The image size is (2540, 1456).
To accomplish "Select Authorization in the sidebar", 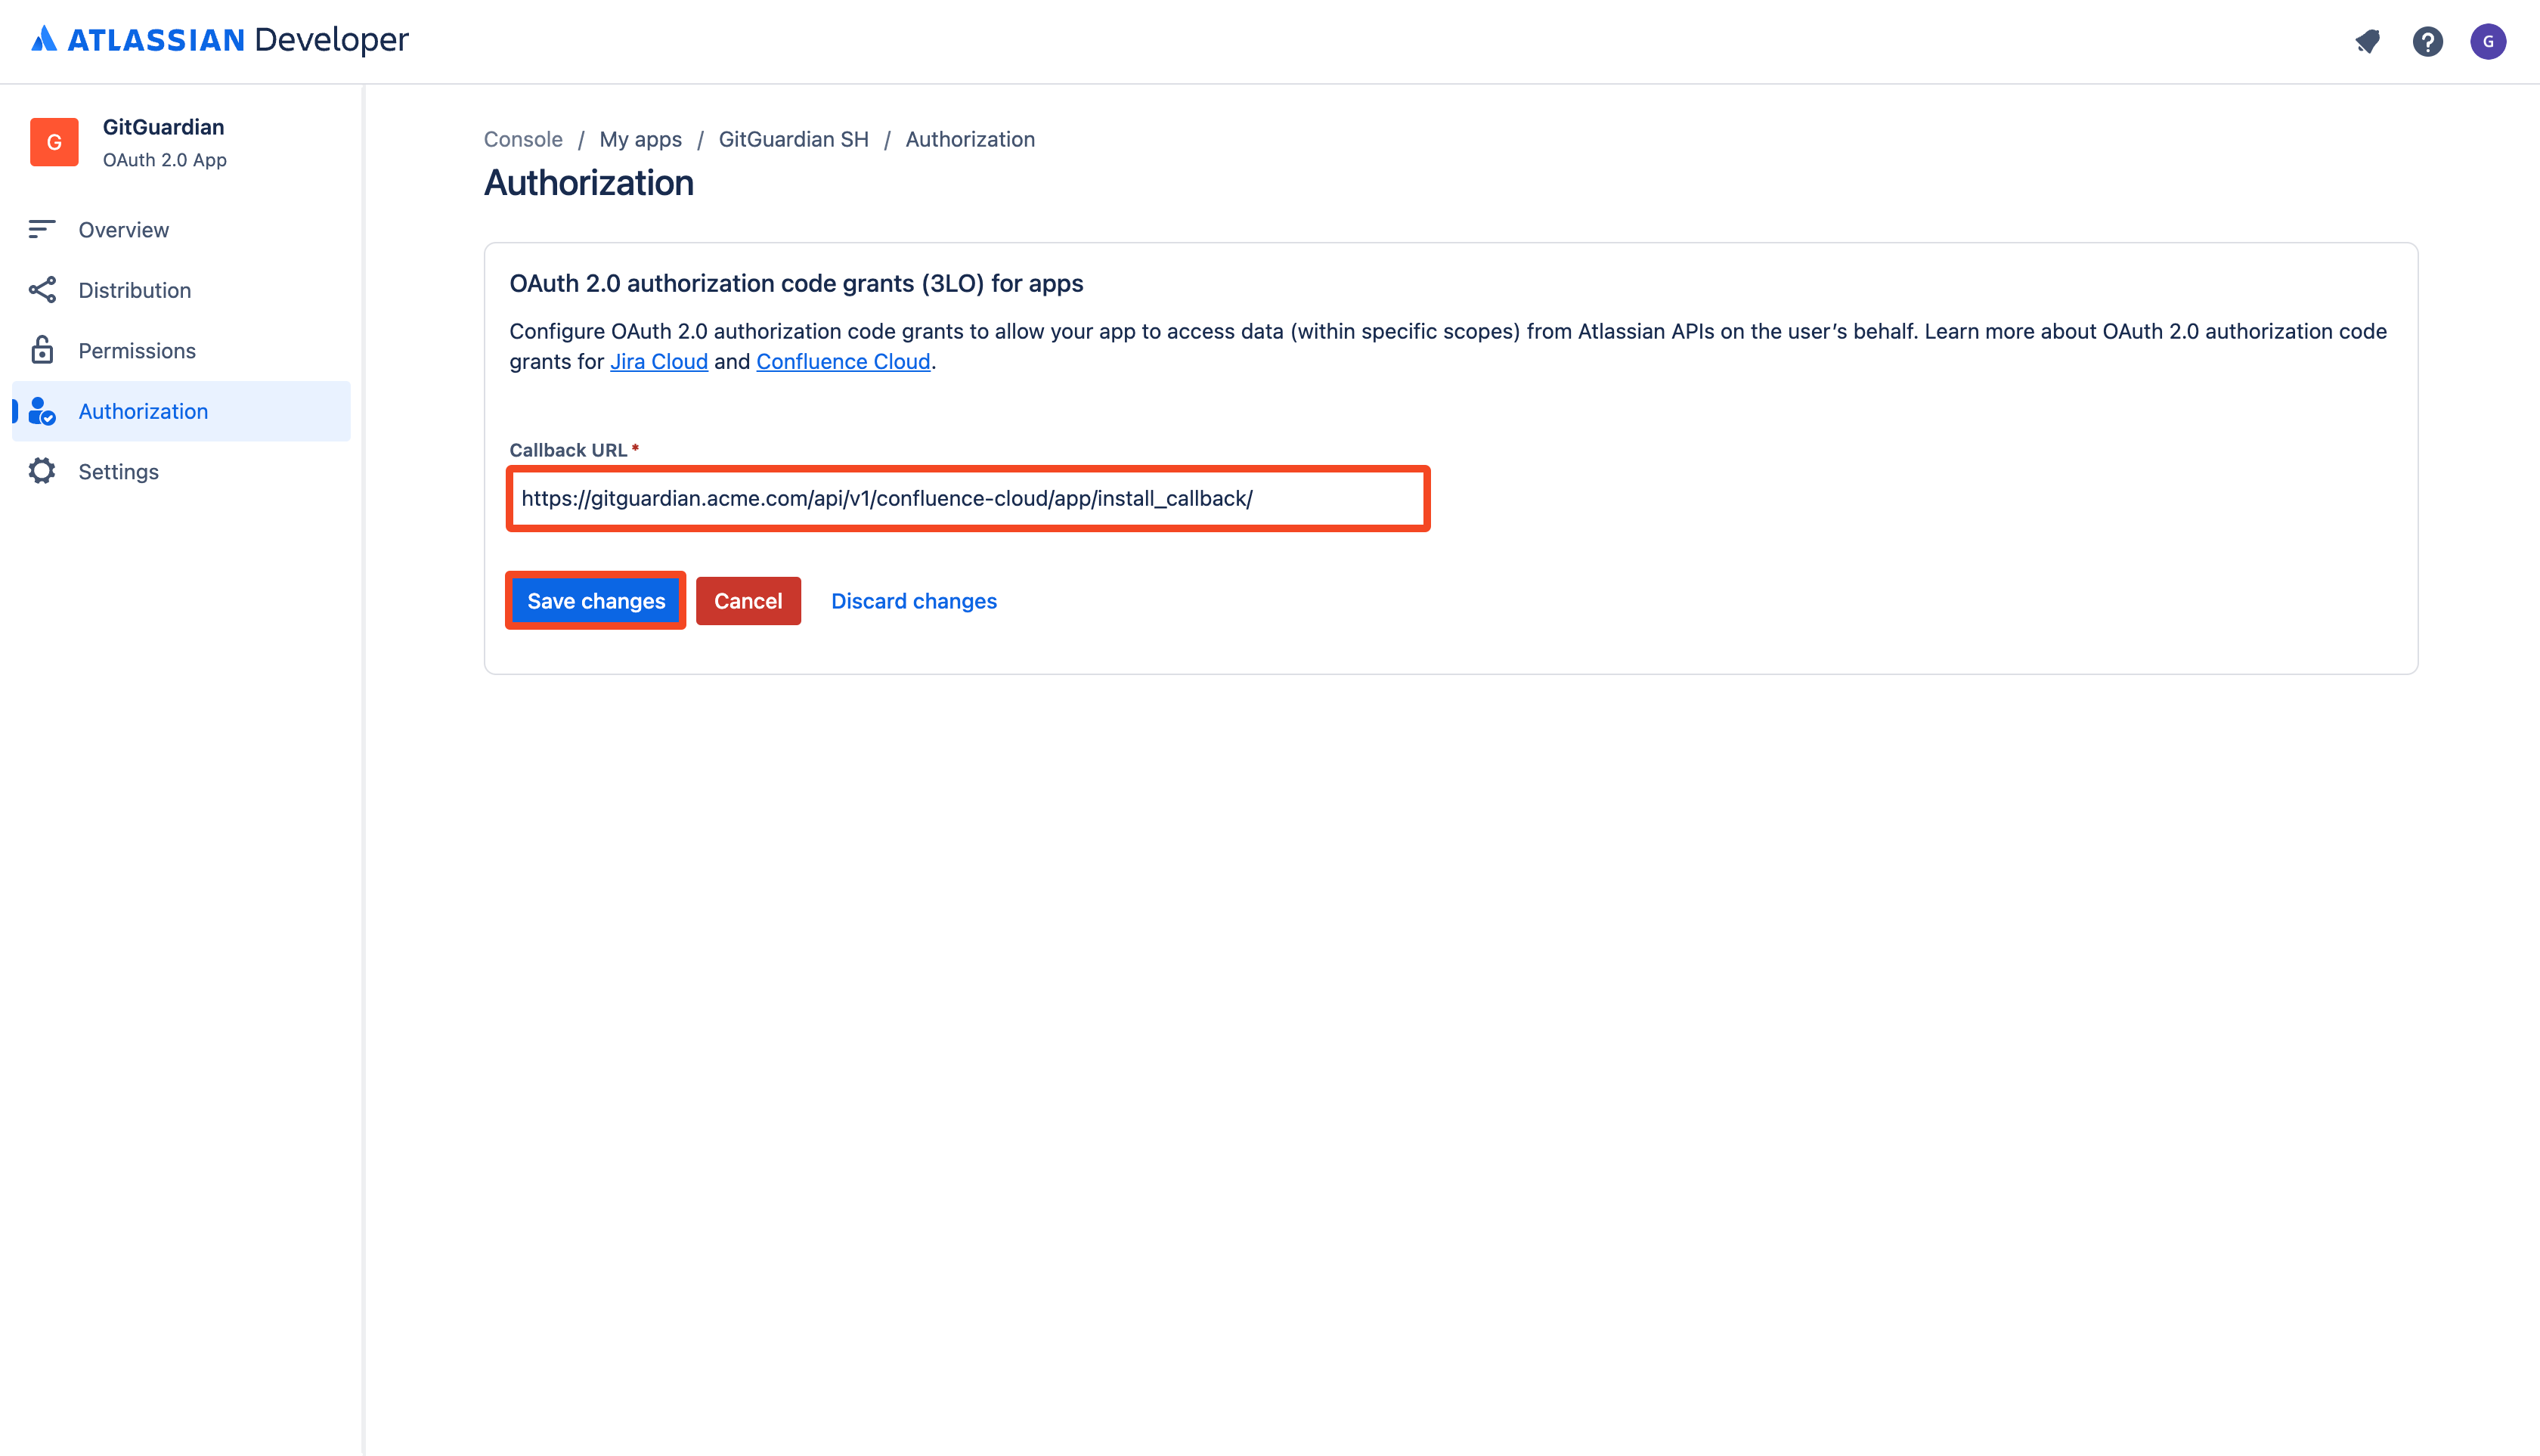I will tap(181, 411).
